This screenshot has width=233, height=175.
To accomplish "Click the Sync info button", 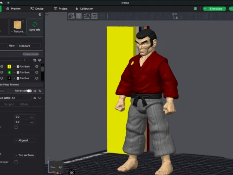I will (x=35, y=27).
